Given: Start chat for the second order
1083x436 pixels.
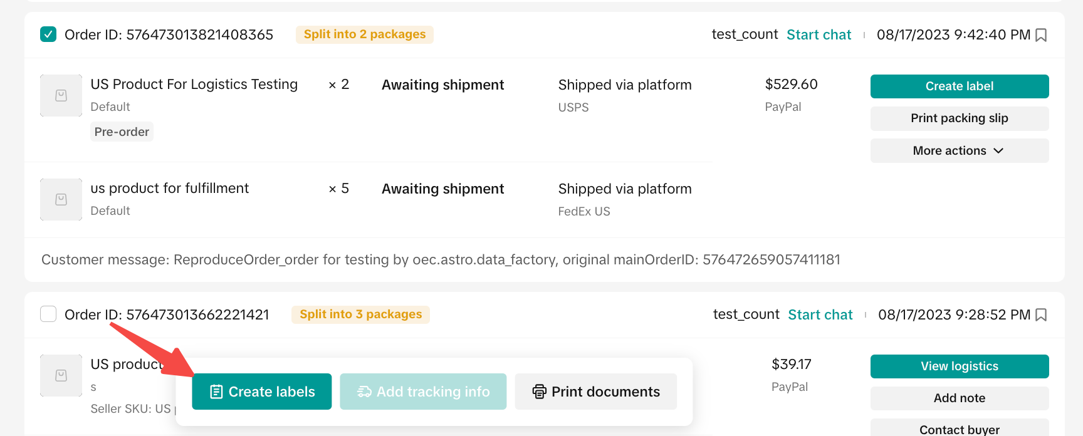Looking at the screenshot, I should coord(820,315).
